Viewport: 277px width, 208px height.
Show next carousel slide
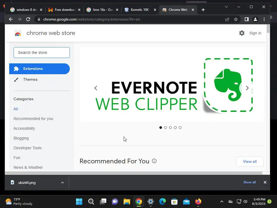click(x=247, y=88)
